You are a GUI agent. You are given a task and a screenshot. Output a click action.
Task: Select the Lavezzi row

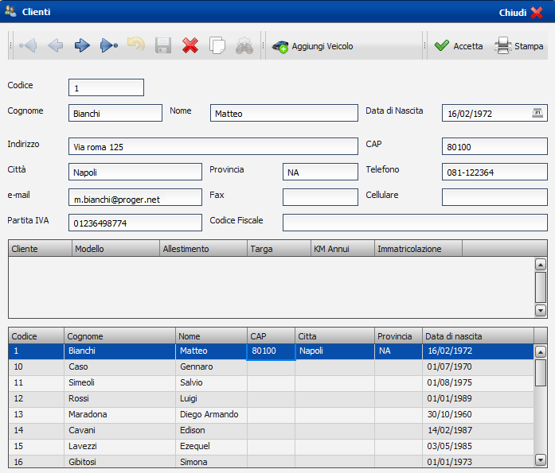point(271,446)
